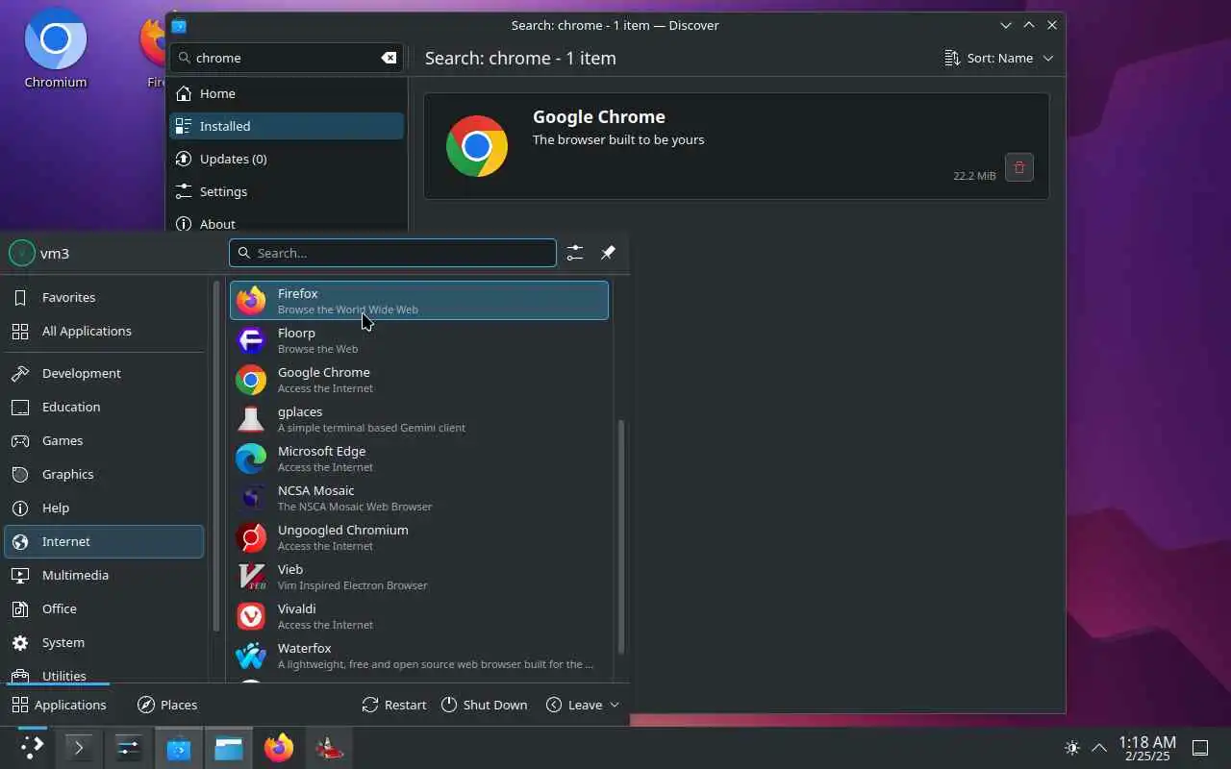Focus the launcher Search field

point(392,253)
